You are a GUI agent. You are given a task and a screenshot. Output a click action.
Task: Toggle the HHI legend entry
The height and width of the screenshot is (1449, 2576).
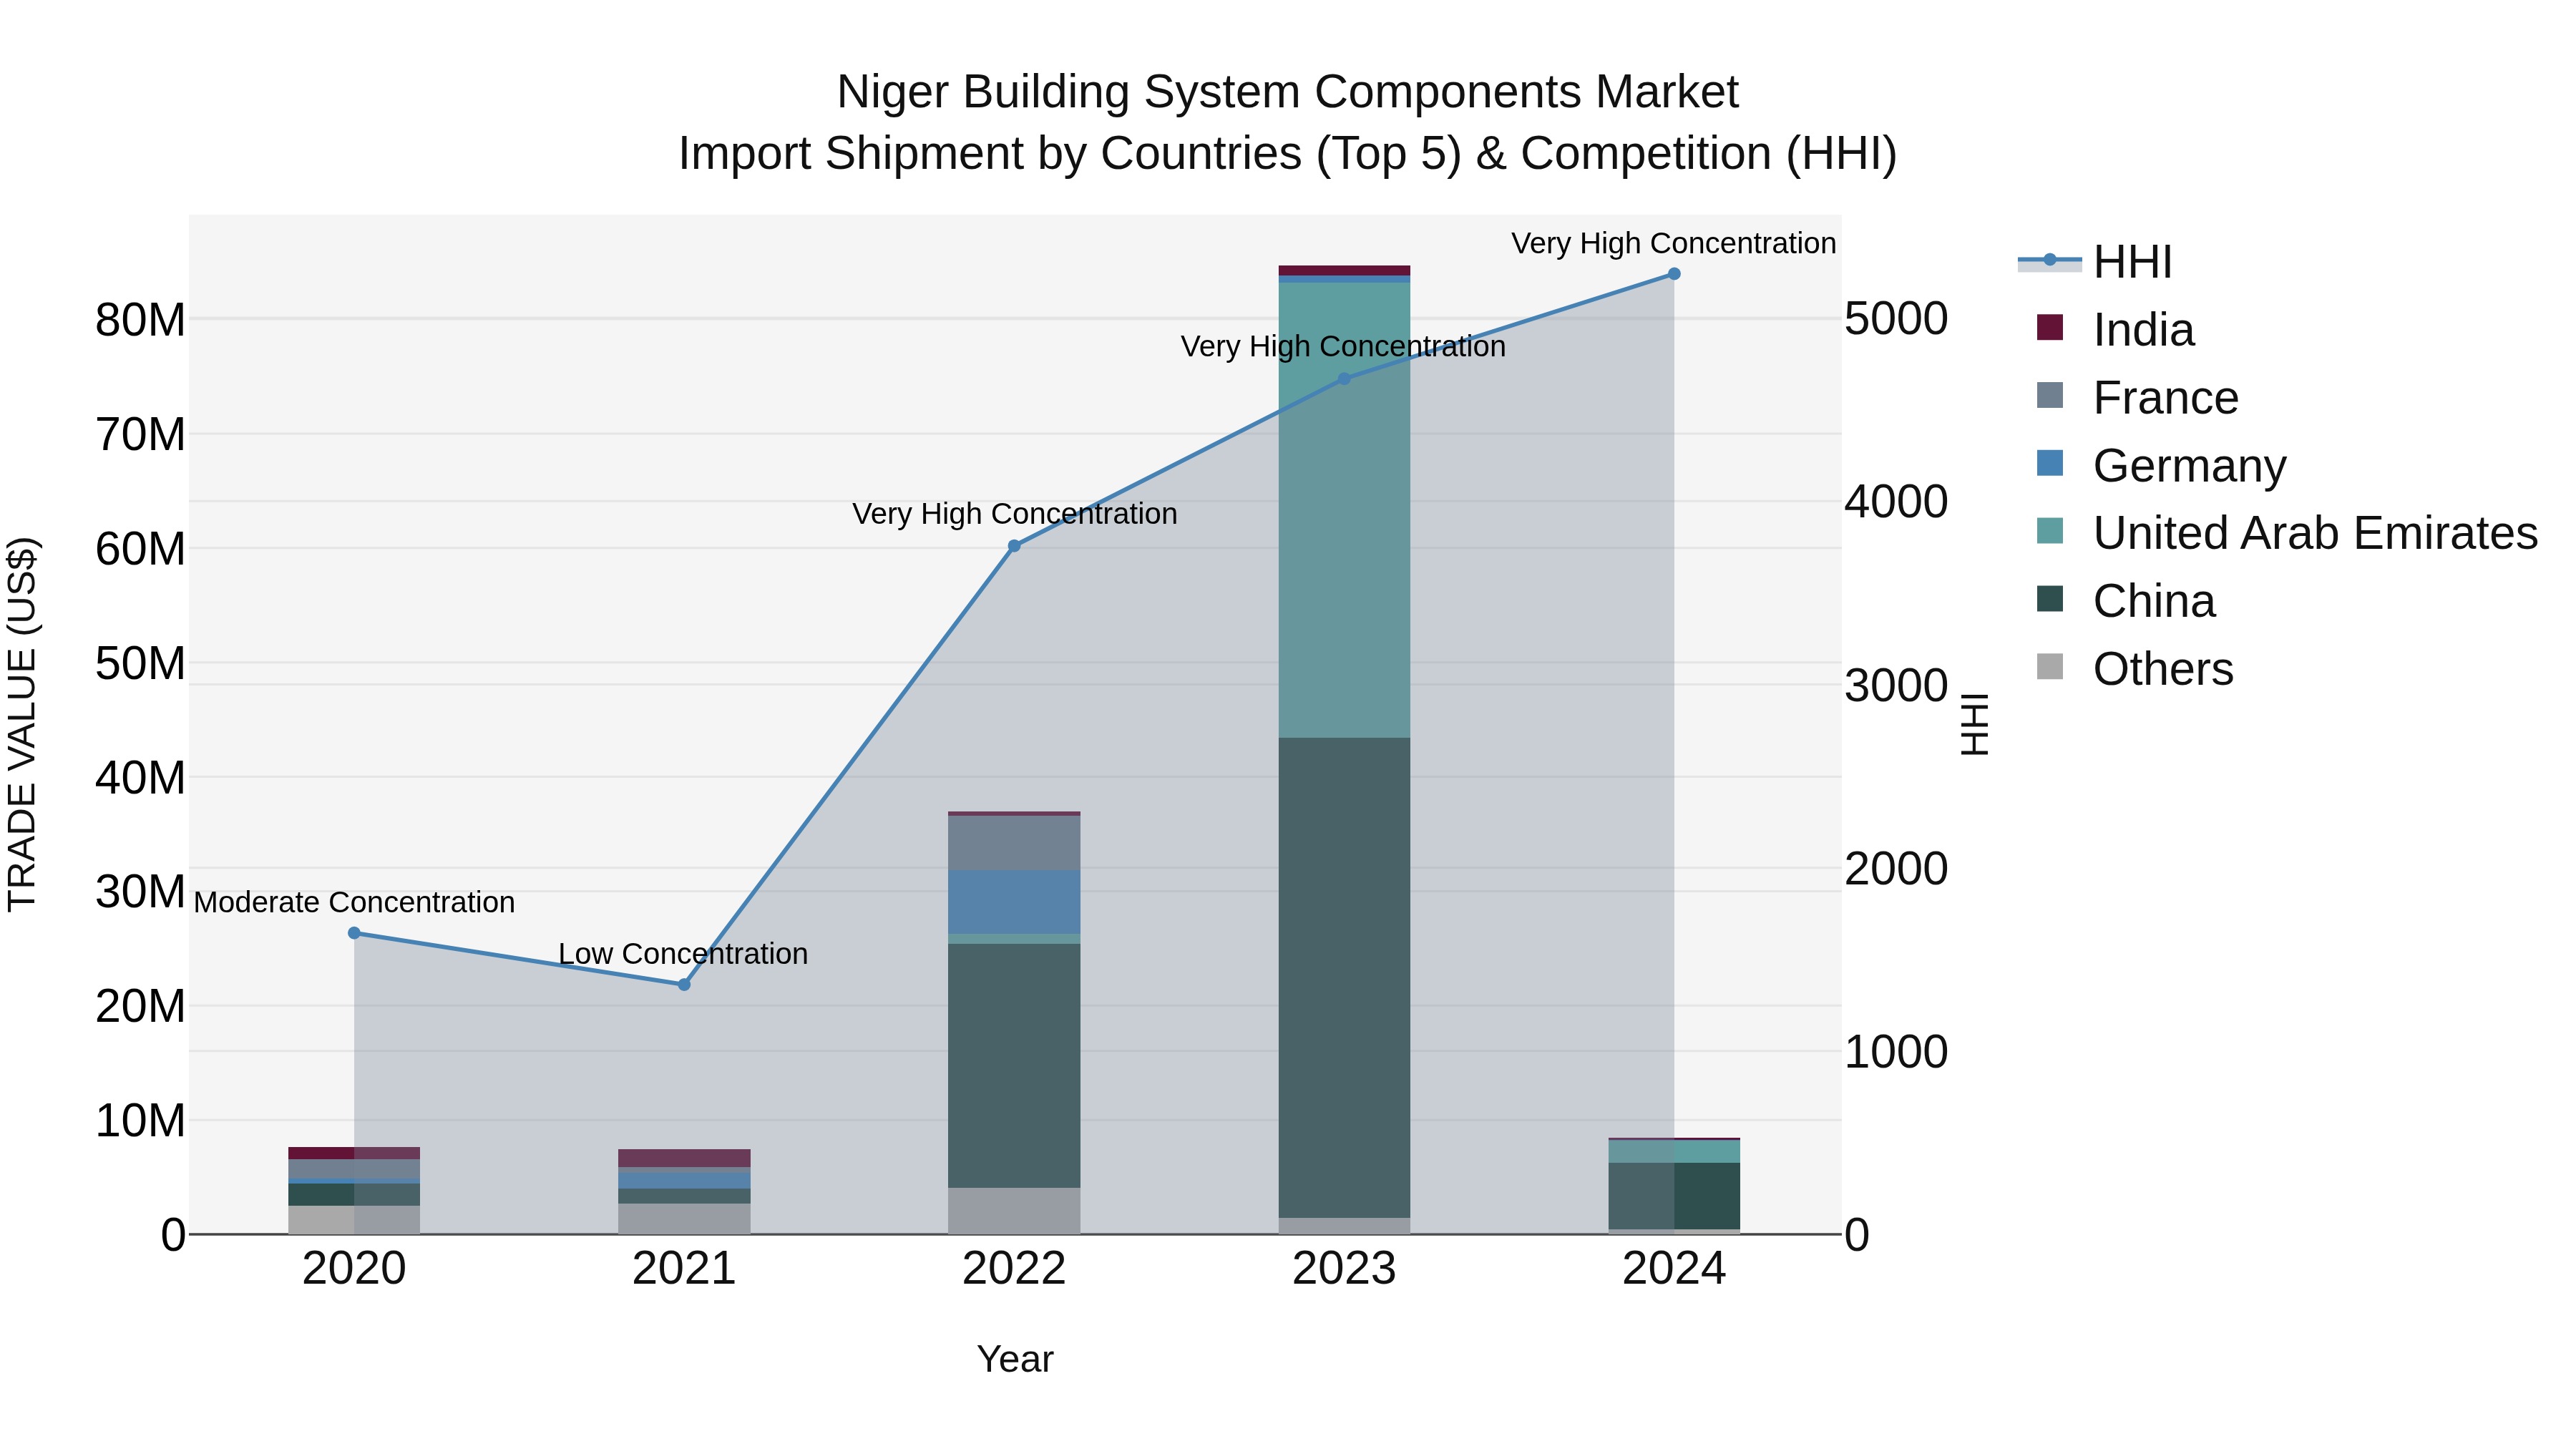point(2096,262)
